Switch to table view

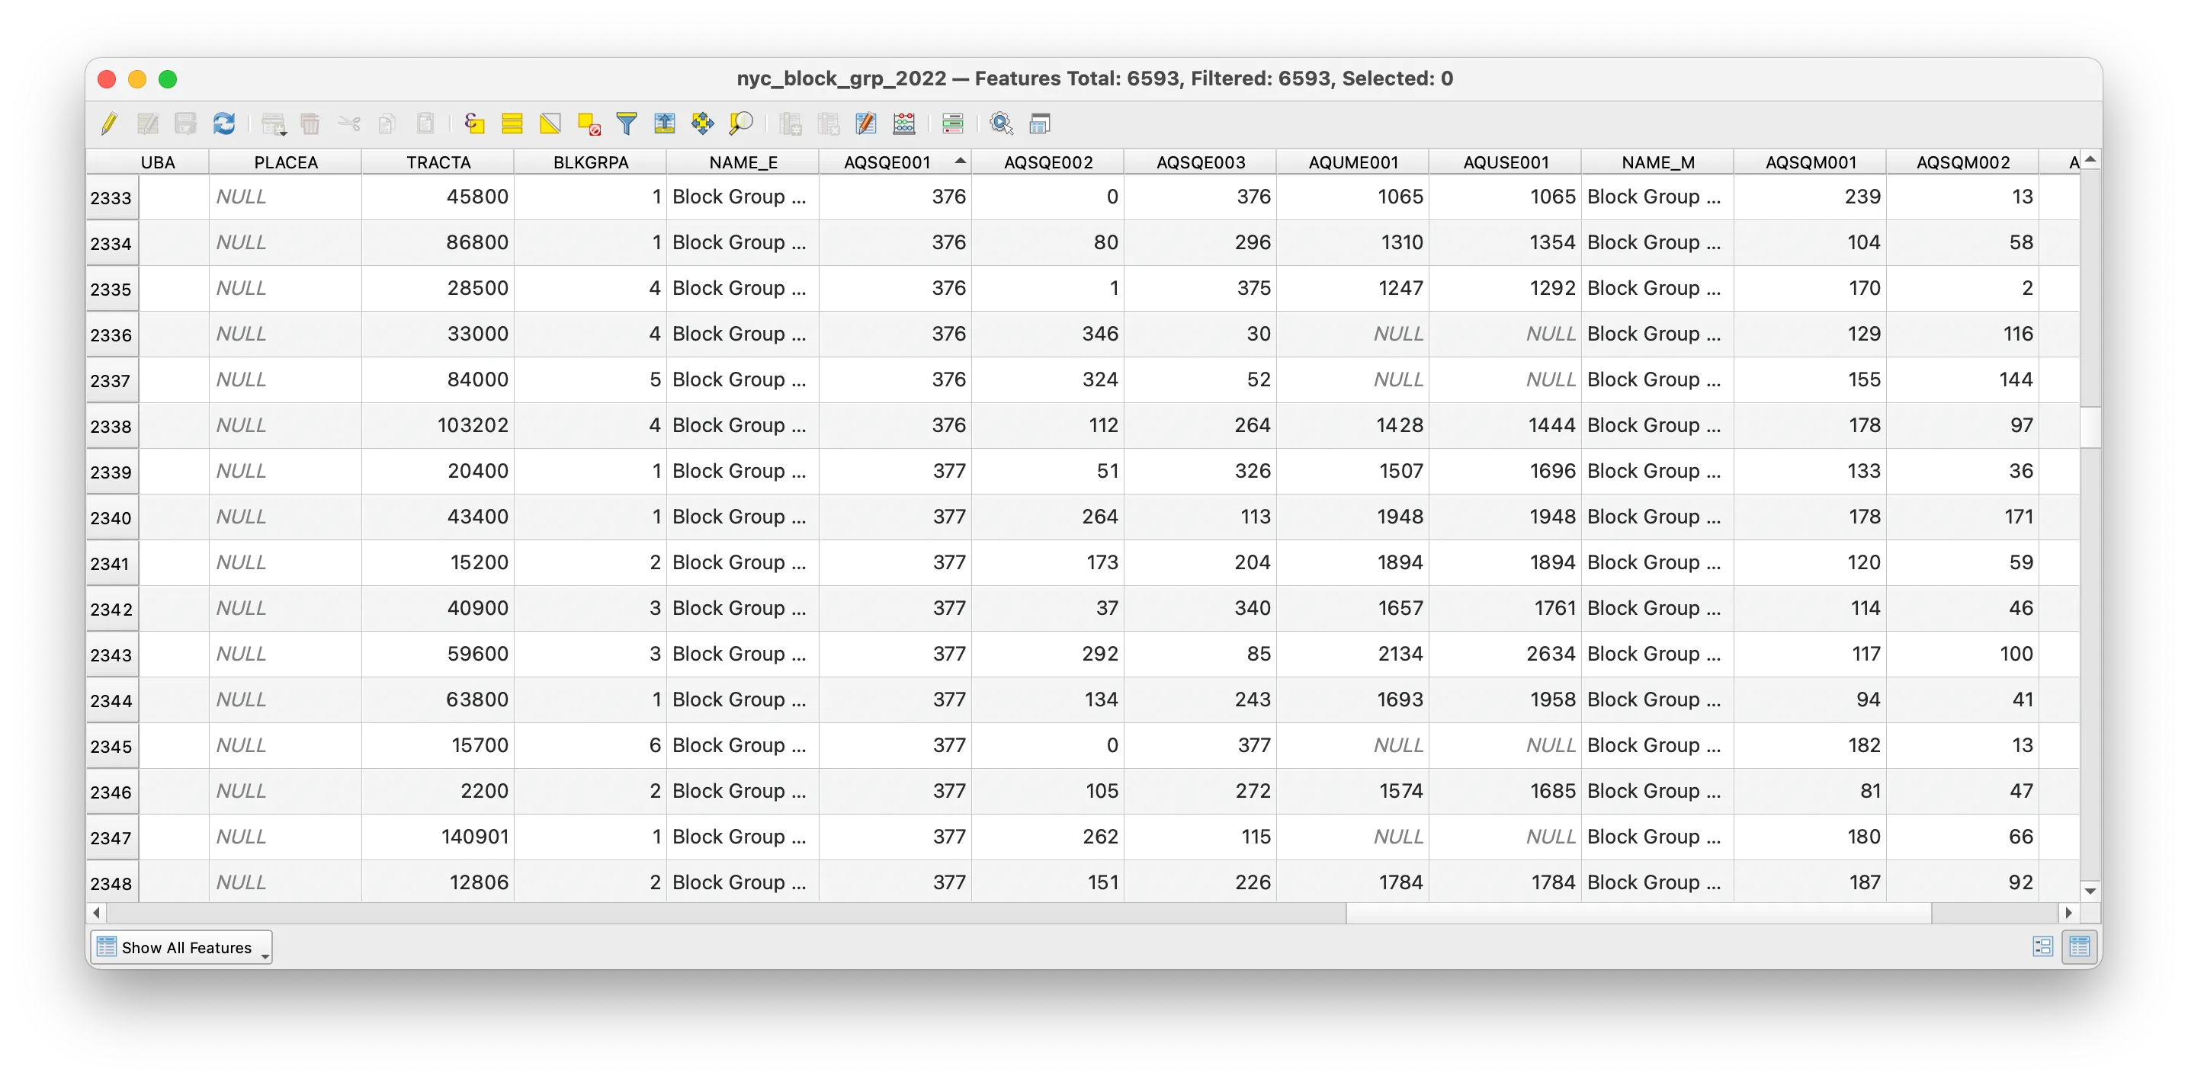pos(2079,946)
